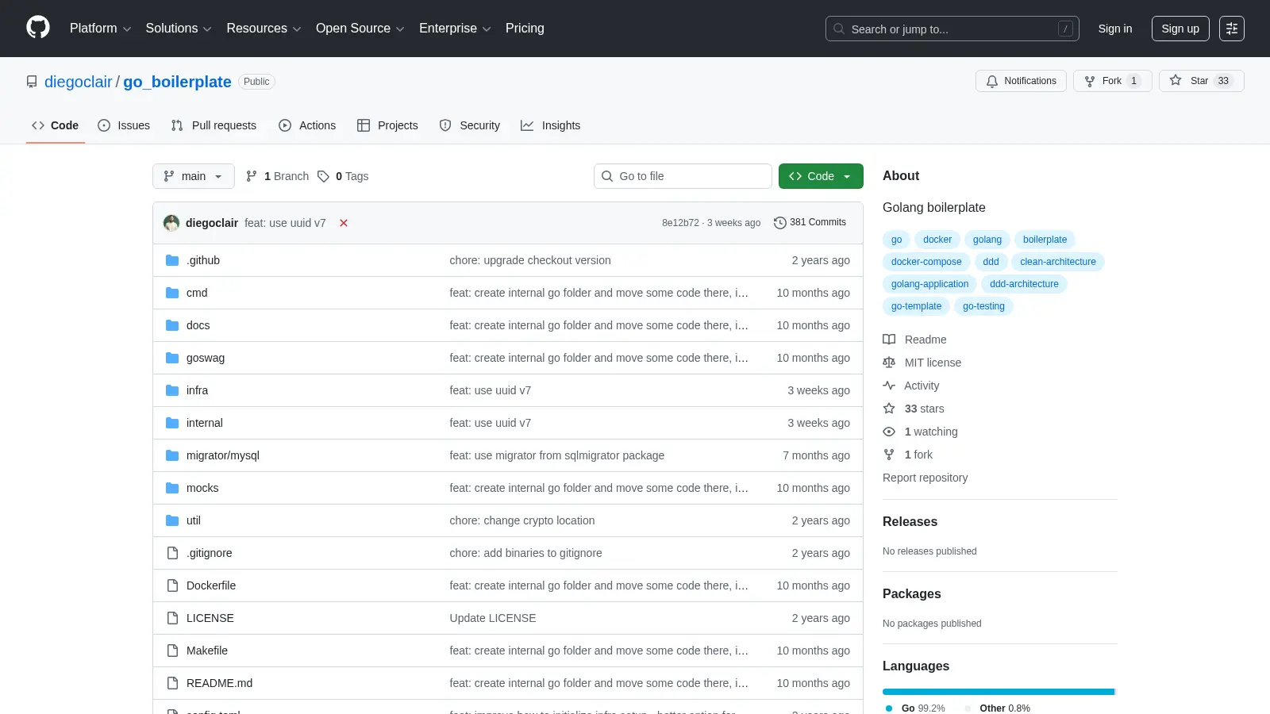Screen dimensions: 1270x714
Task: Click the pulse icon beside Activity
Action: click(x=889, y=386)
